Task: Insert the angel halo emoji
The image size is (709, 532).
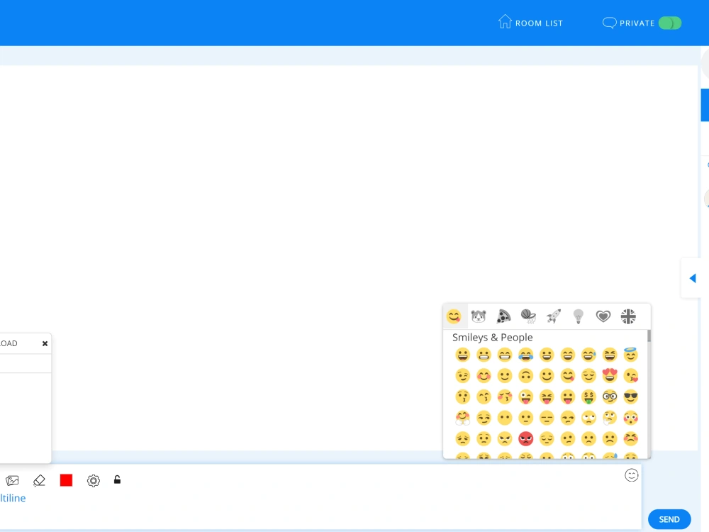Action: [630, 355]
